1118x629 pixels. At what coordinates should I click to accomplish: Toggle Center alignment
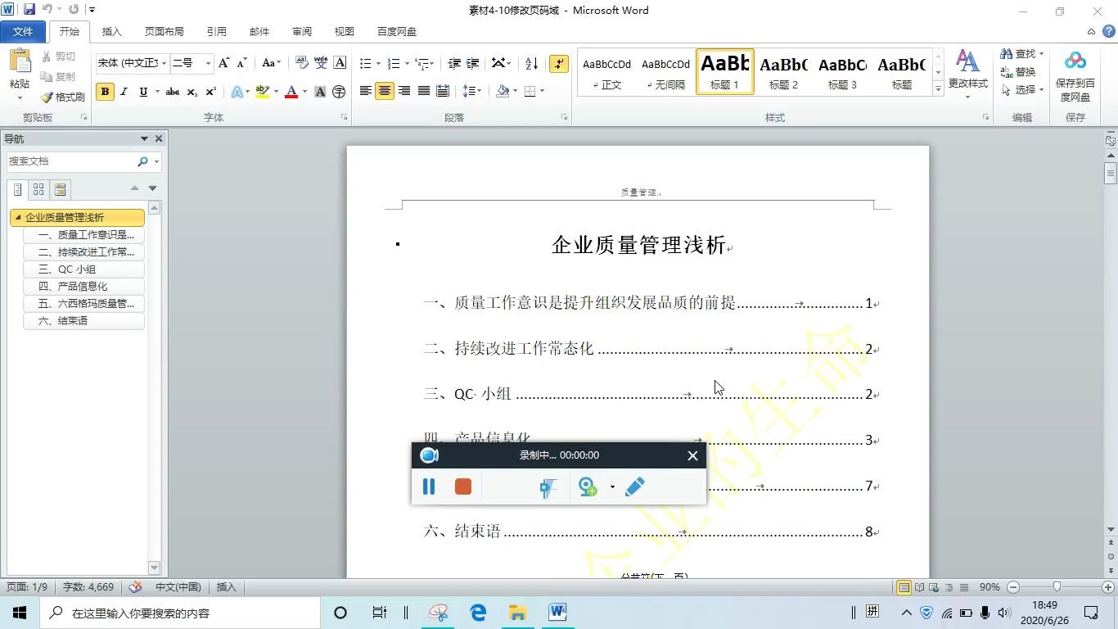(385, 91)
